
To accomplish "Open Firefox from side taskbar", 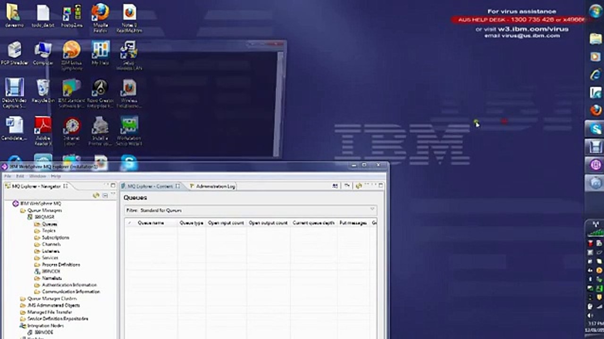I will point(596,110).
